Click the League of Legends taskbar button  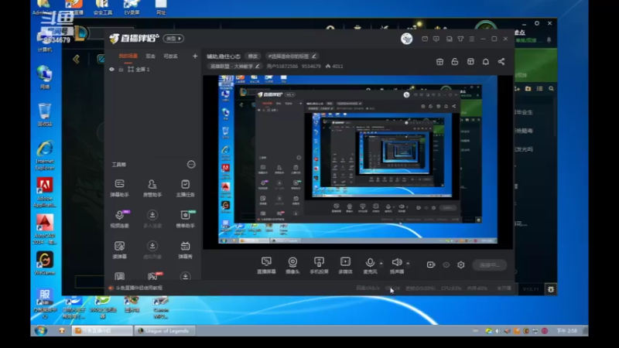tap(165, 331)
